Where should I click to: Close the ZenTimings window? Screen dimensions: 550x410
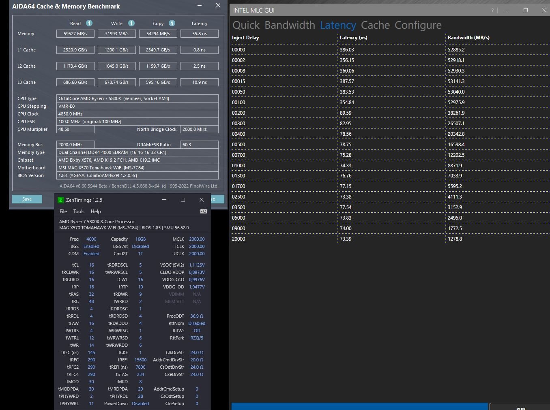[x=202, y=200]
